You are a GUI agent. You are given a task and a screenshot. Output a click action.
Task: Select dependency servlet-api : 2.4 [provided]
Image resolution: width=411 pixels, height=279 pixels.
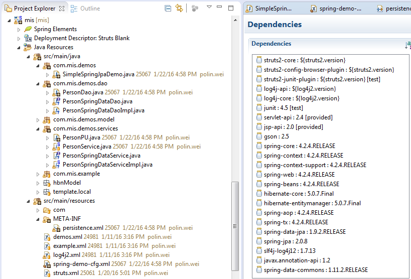(x=298, y=117)
